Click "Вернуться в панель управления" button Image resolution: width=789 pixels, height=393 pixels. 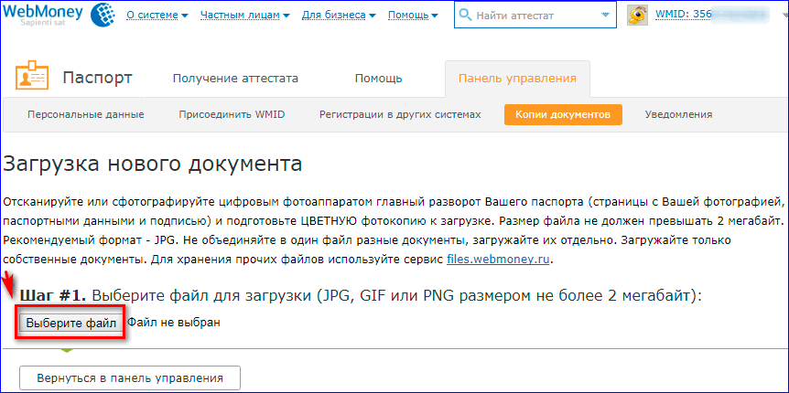[129, 377]
